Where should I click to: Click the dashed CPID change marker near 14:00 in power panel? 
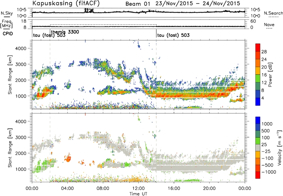pyautogui.click(x=156, y=75)
